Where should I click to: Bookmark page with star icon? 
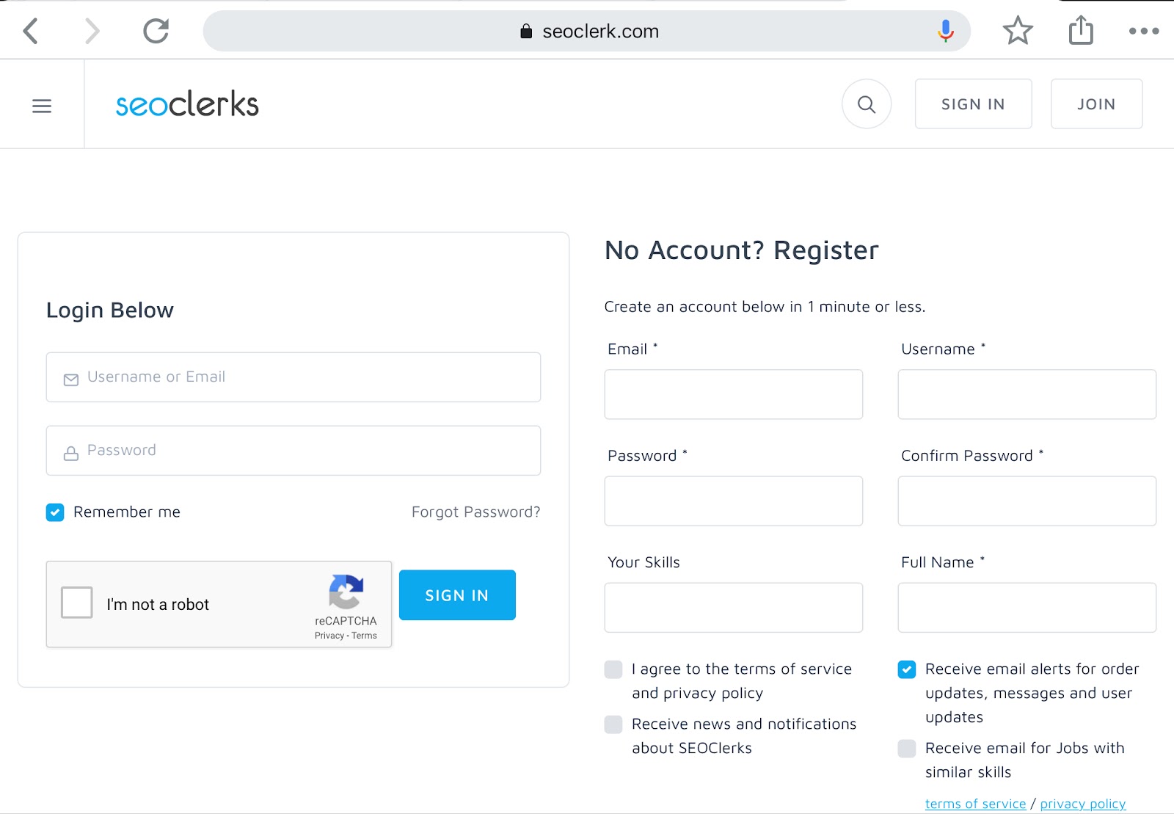tap(1018, 31)
